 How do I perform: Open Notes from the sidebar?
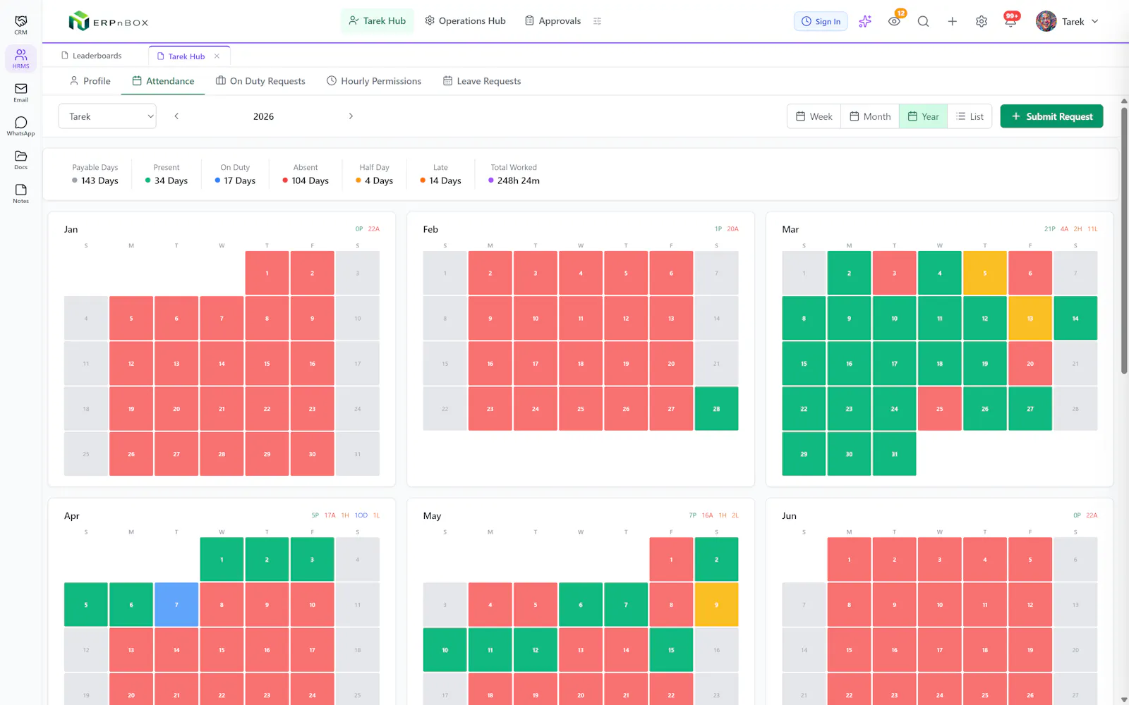[20, 194]
